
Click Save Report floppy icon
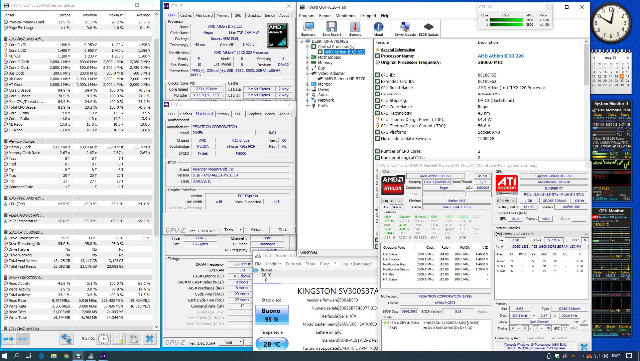tap(331, 29)
